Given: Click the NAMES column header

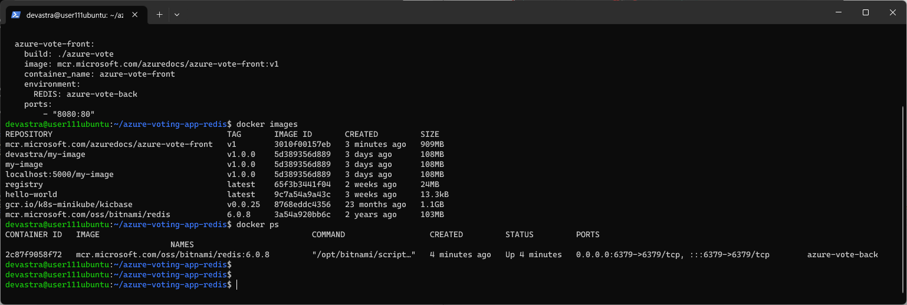Looking at the screenshot, I should point(182,245).
